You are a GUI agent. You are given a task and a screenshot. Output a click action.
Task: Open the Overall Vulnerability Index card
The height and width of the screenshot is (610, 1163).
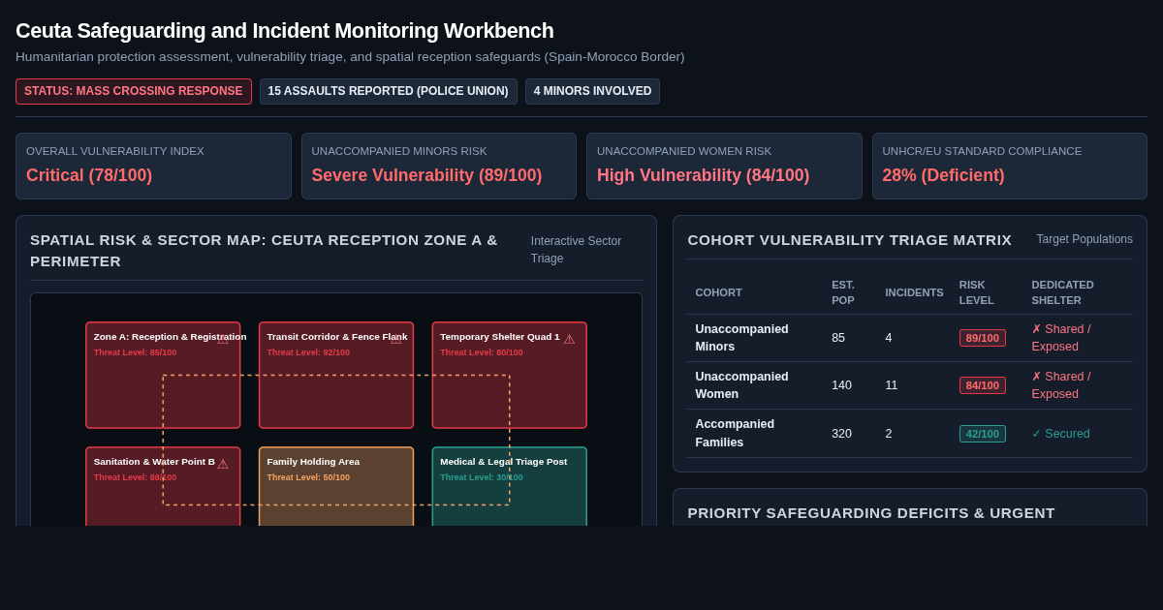pos(153,167)
